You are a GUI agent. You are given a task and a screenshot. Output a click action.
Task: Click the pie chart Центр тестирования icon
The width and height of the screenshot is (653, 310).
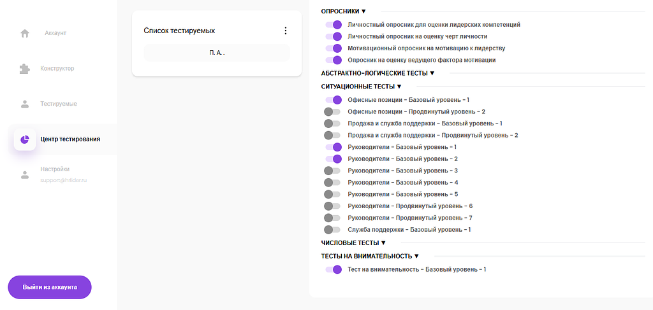point(25,139)
